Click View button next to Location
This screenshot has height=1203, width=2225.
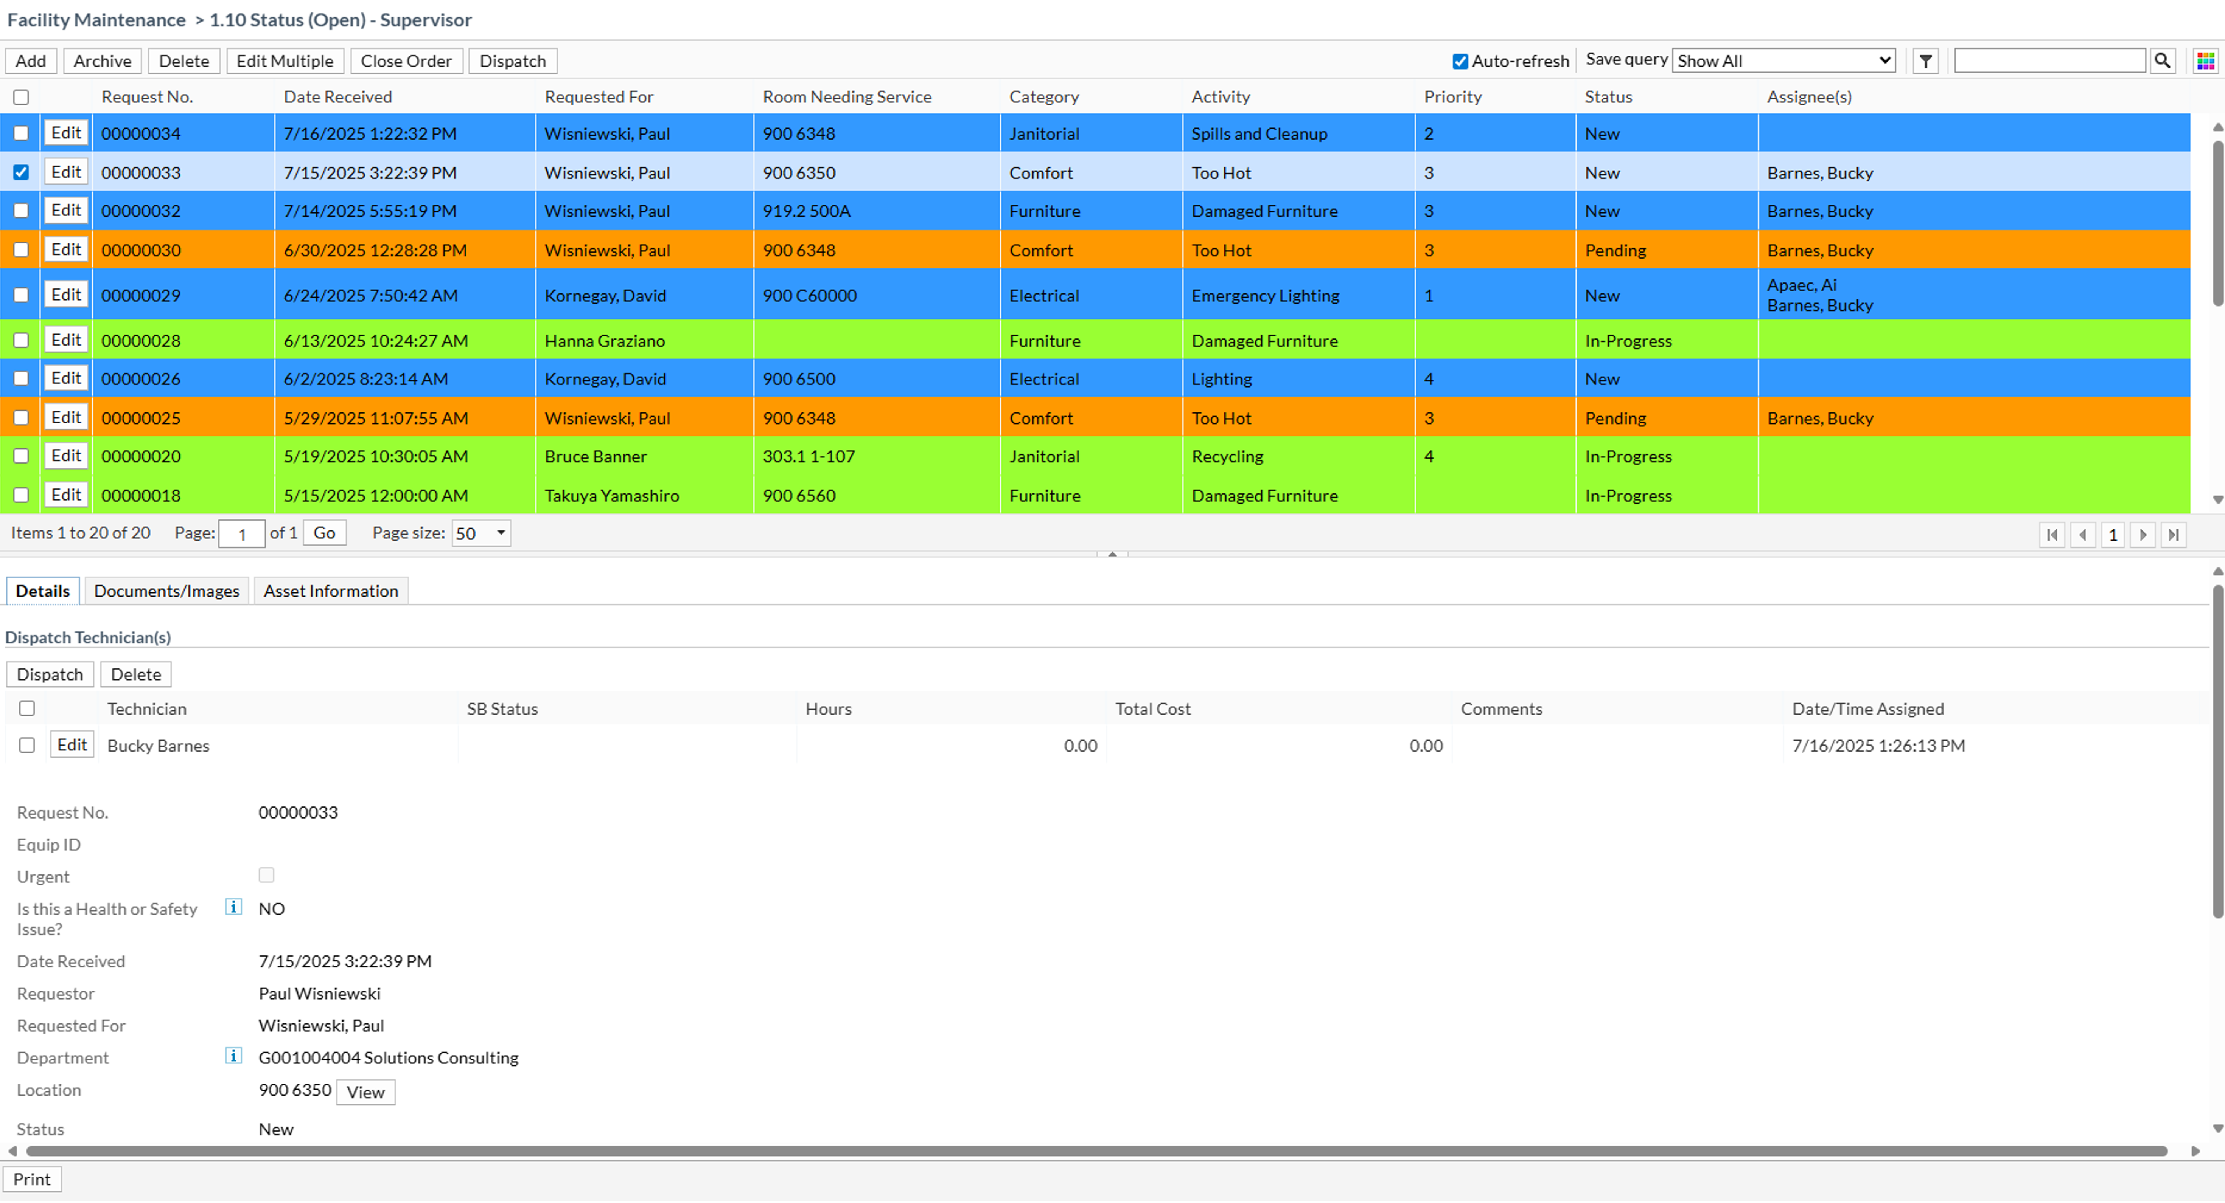point(365,1092)
